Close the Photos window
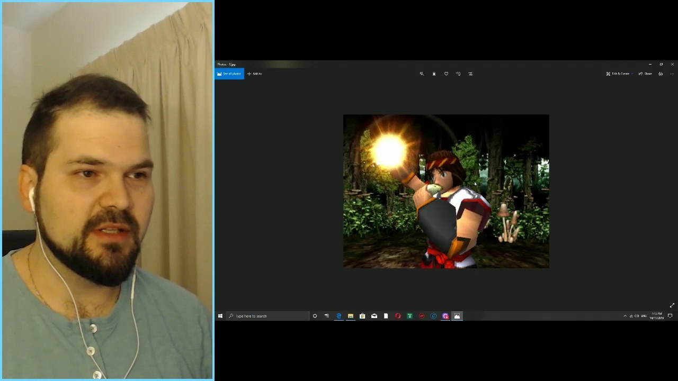Viewport: 678px width, 381px height. [672, 65]
